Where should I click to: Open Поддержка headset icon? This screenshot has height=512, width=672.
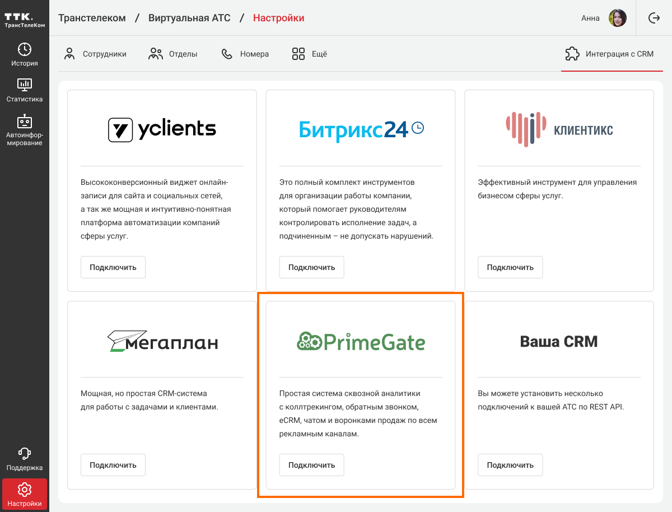coord(24,454)
